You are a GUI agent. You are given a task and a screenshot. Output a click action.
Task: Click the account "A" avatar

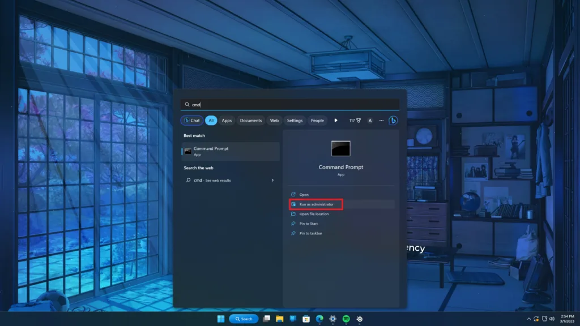click(x=370, y=121)
